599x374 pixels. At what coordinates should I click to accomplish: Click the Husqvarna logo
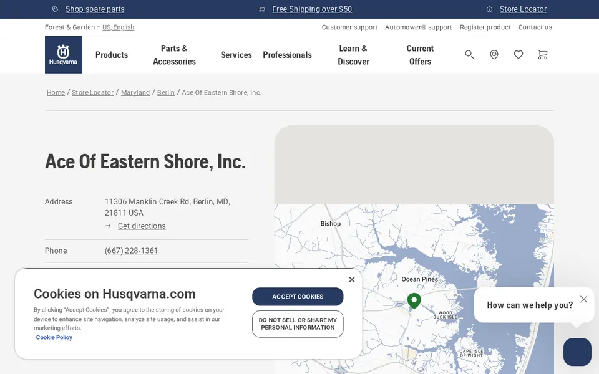click(x=64, y=55)
